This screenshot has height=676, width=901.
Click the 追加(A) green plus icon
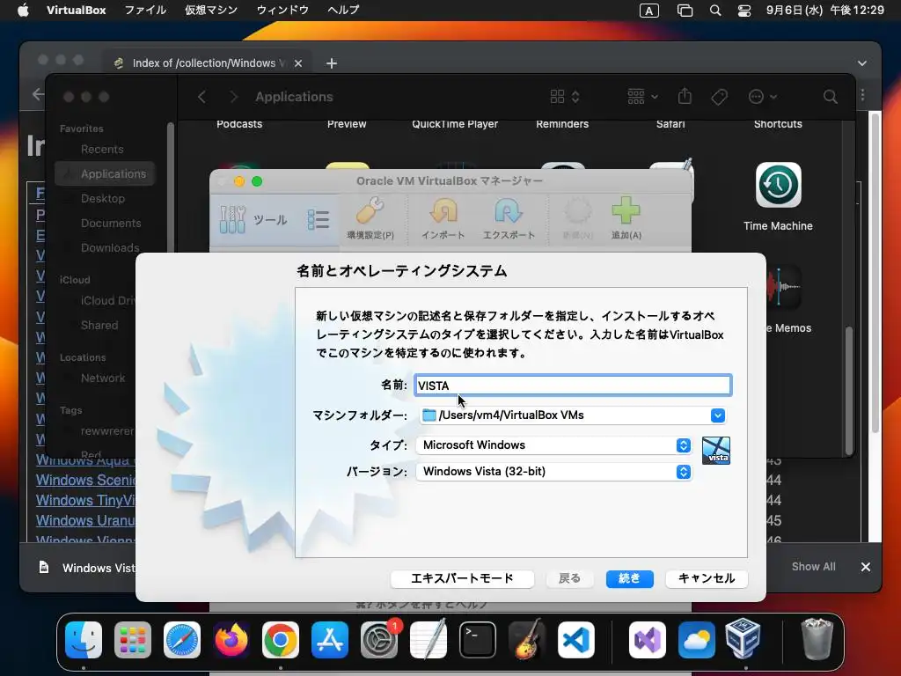pos(626,210)
